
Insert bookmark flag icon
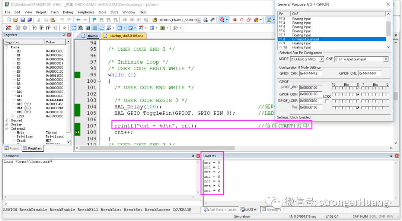click(x=94, y=20)
